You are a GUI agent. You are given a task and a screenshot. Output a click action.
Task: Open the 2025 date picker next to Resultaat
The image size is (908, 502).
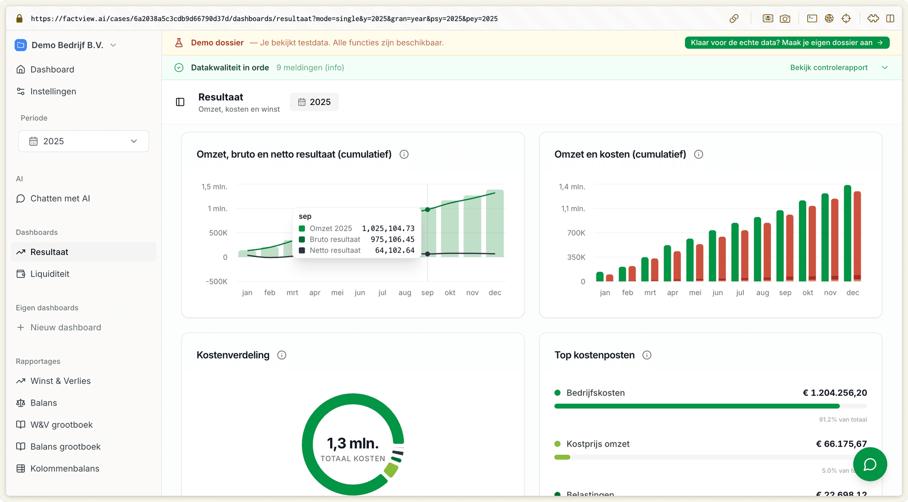click(314, 102)
